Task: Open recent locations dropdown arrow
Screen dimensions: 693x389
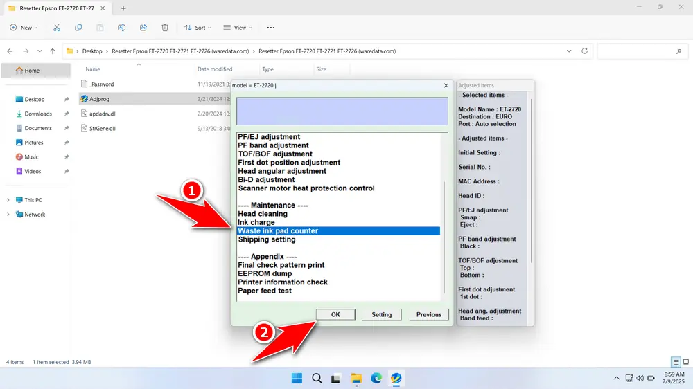Action: pyautogui.click(x=40, y=51)
